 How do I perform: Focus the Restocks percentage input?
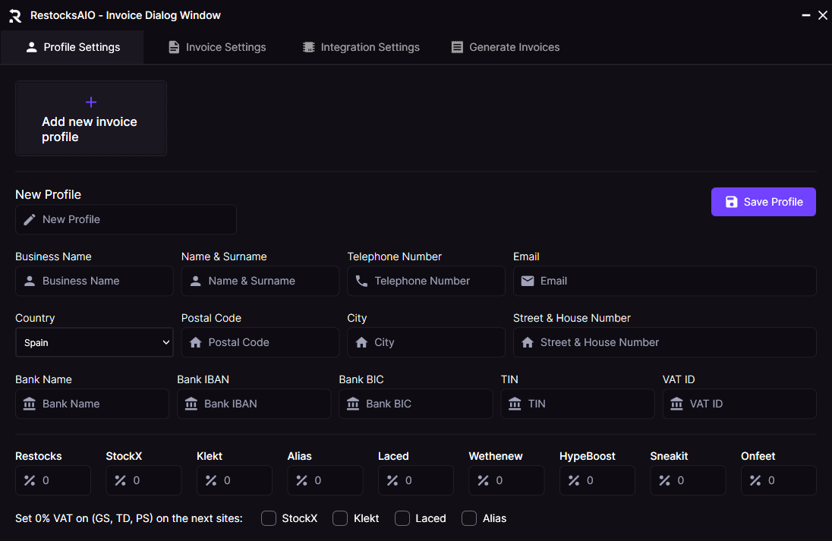point(53,480)
